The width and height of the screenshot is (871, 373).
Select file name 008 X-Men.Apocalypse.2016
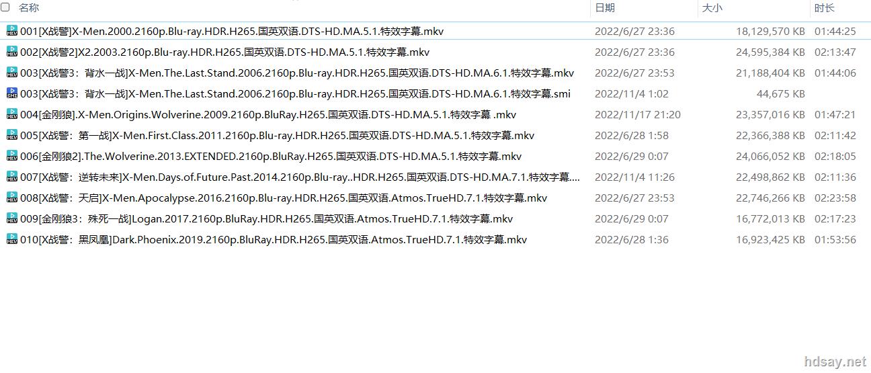coord(284,198)
